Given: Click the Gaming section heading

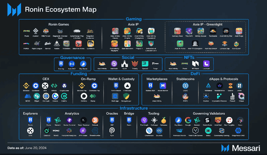Looking at the screenshot, I should pos(133,19).
